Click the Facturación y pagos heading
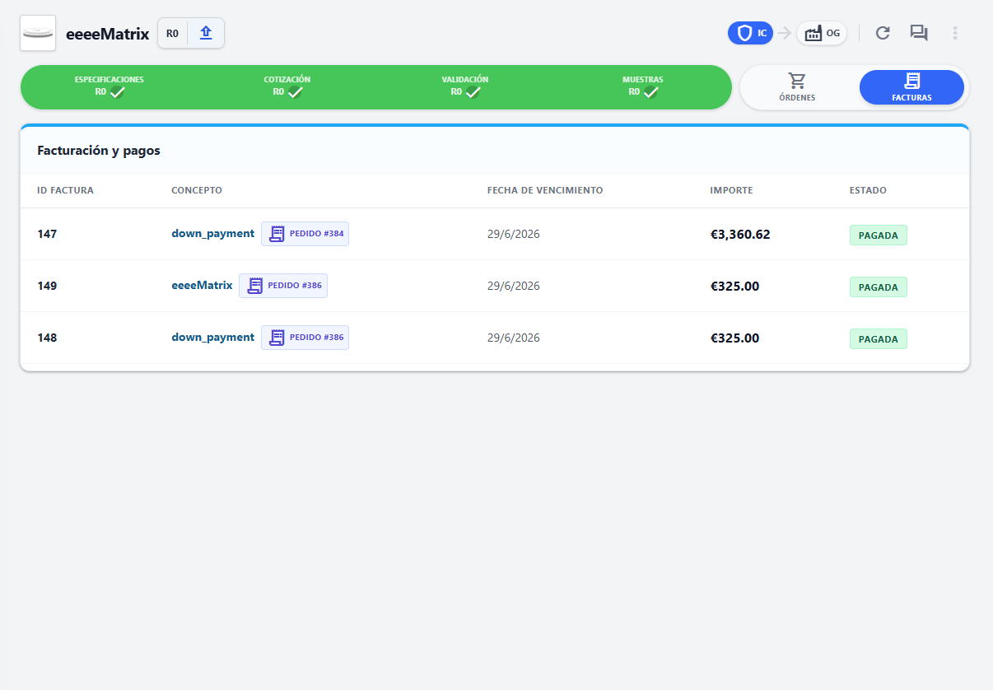Screen dimensions: 993x690 (x=99, y=151)
